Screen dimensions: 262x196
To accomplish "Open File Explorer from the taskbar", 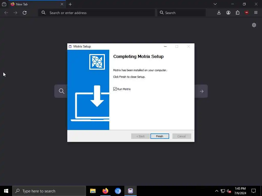I will pos(93,191).
